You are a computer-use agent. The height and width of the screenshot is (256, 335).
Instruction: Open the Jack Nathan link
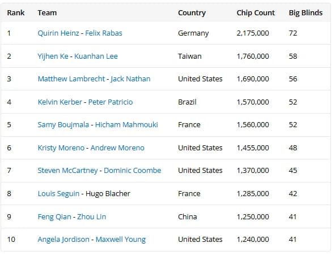pos(130,79)
